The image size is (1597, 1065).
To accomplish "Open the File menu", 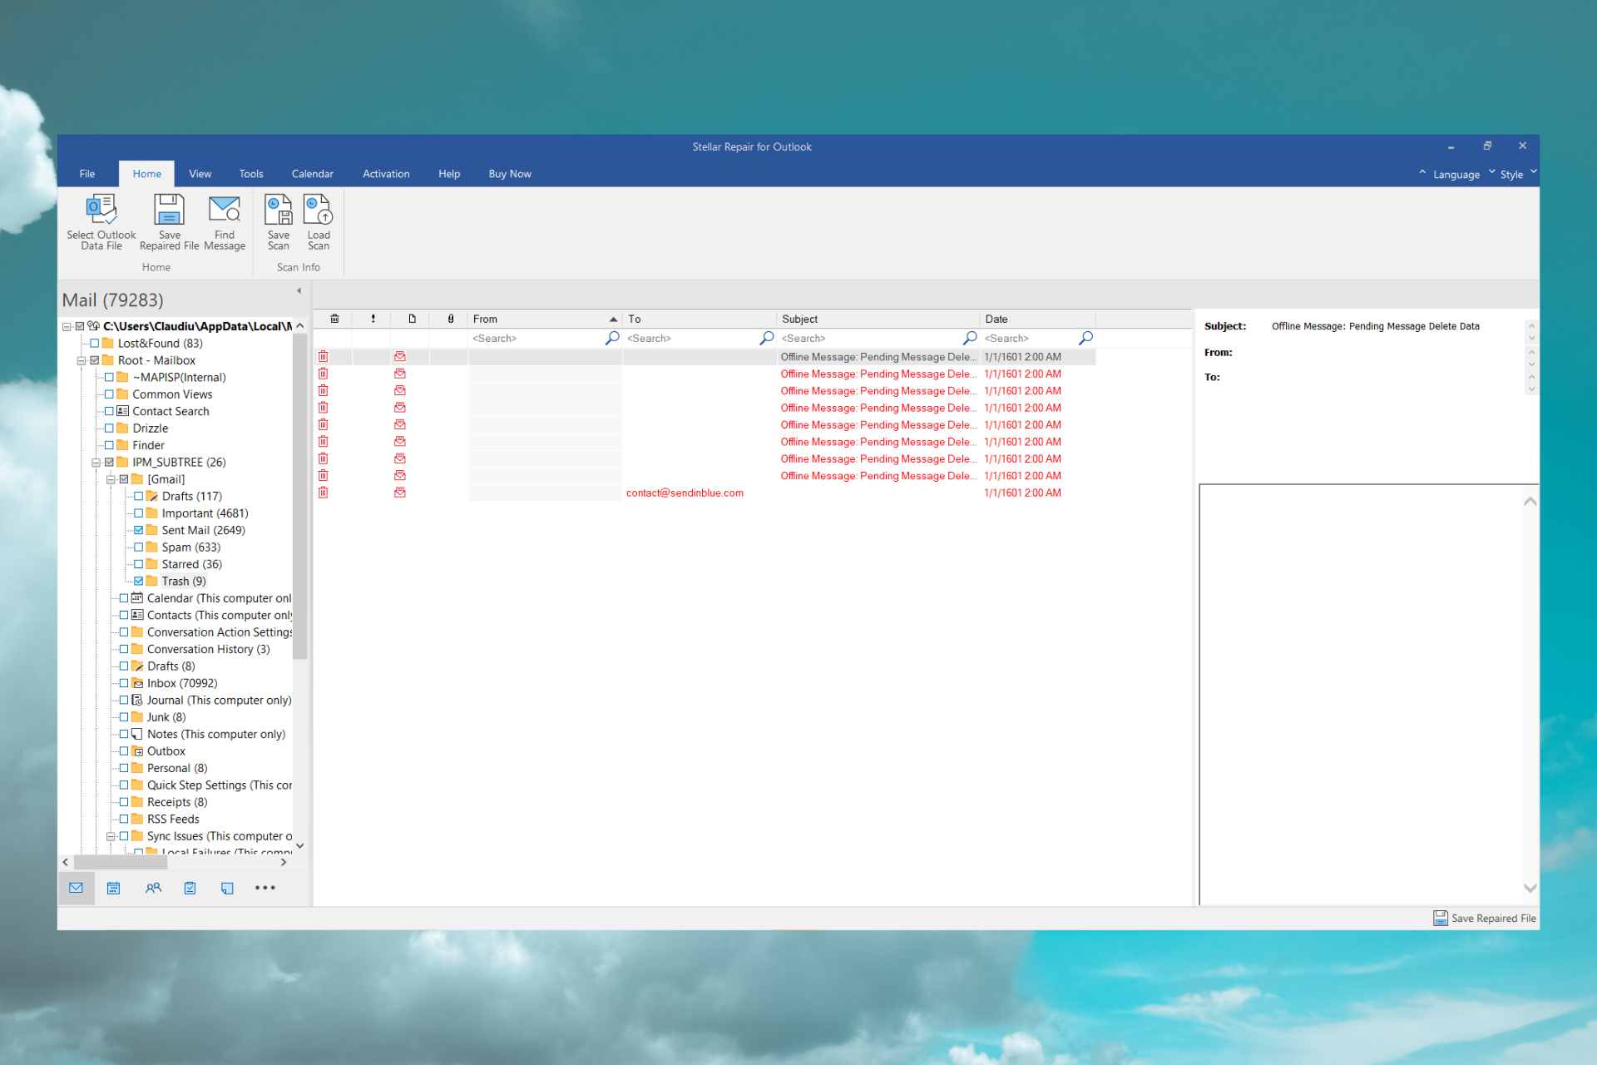I will (x=87, y=174).
